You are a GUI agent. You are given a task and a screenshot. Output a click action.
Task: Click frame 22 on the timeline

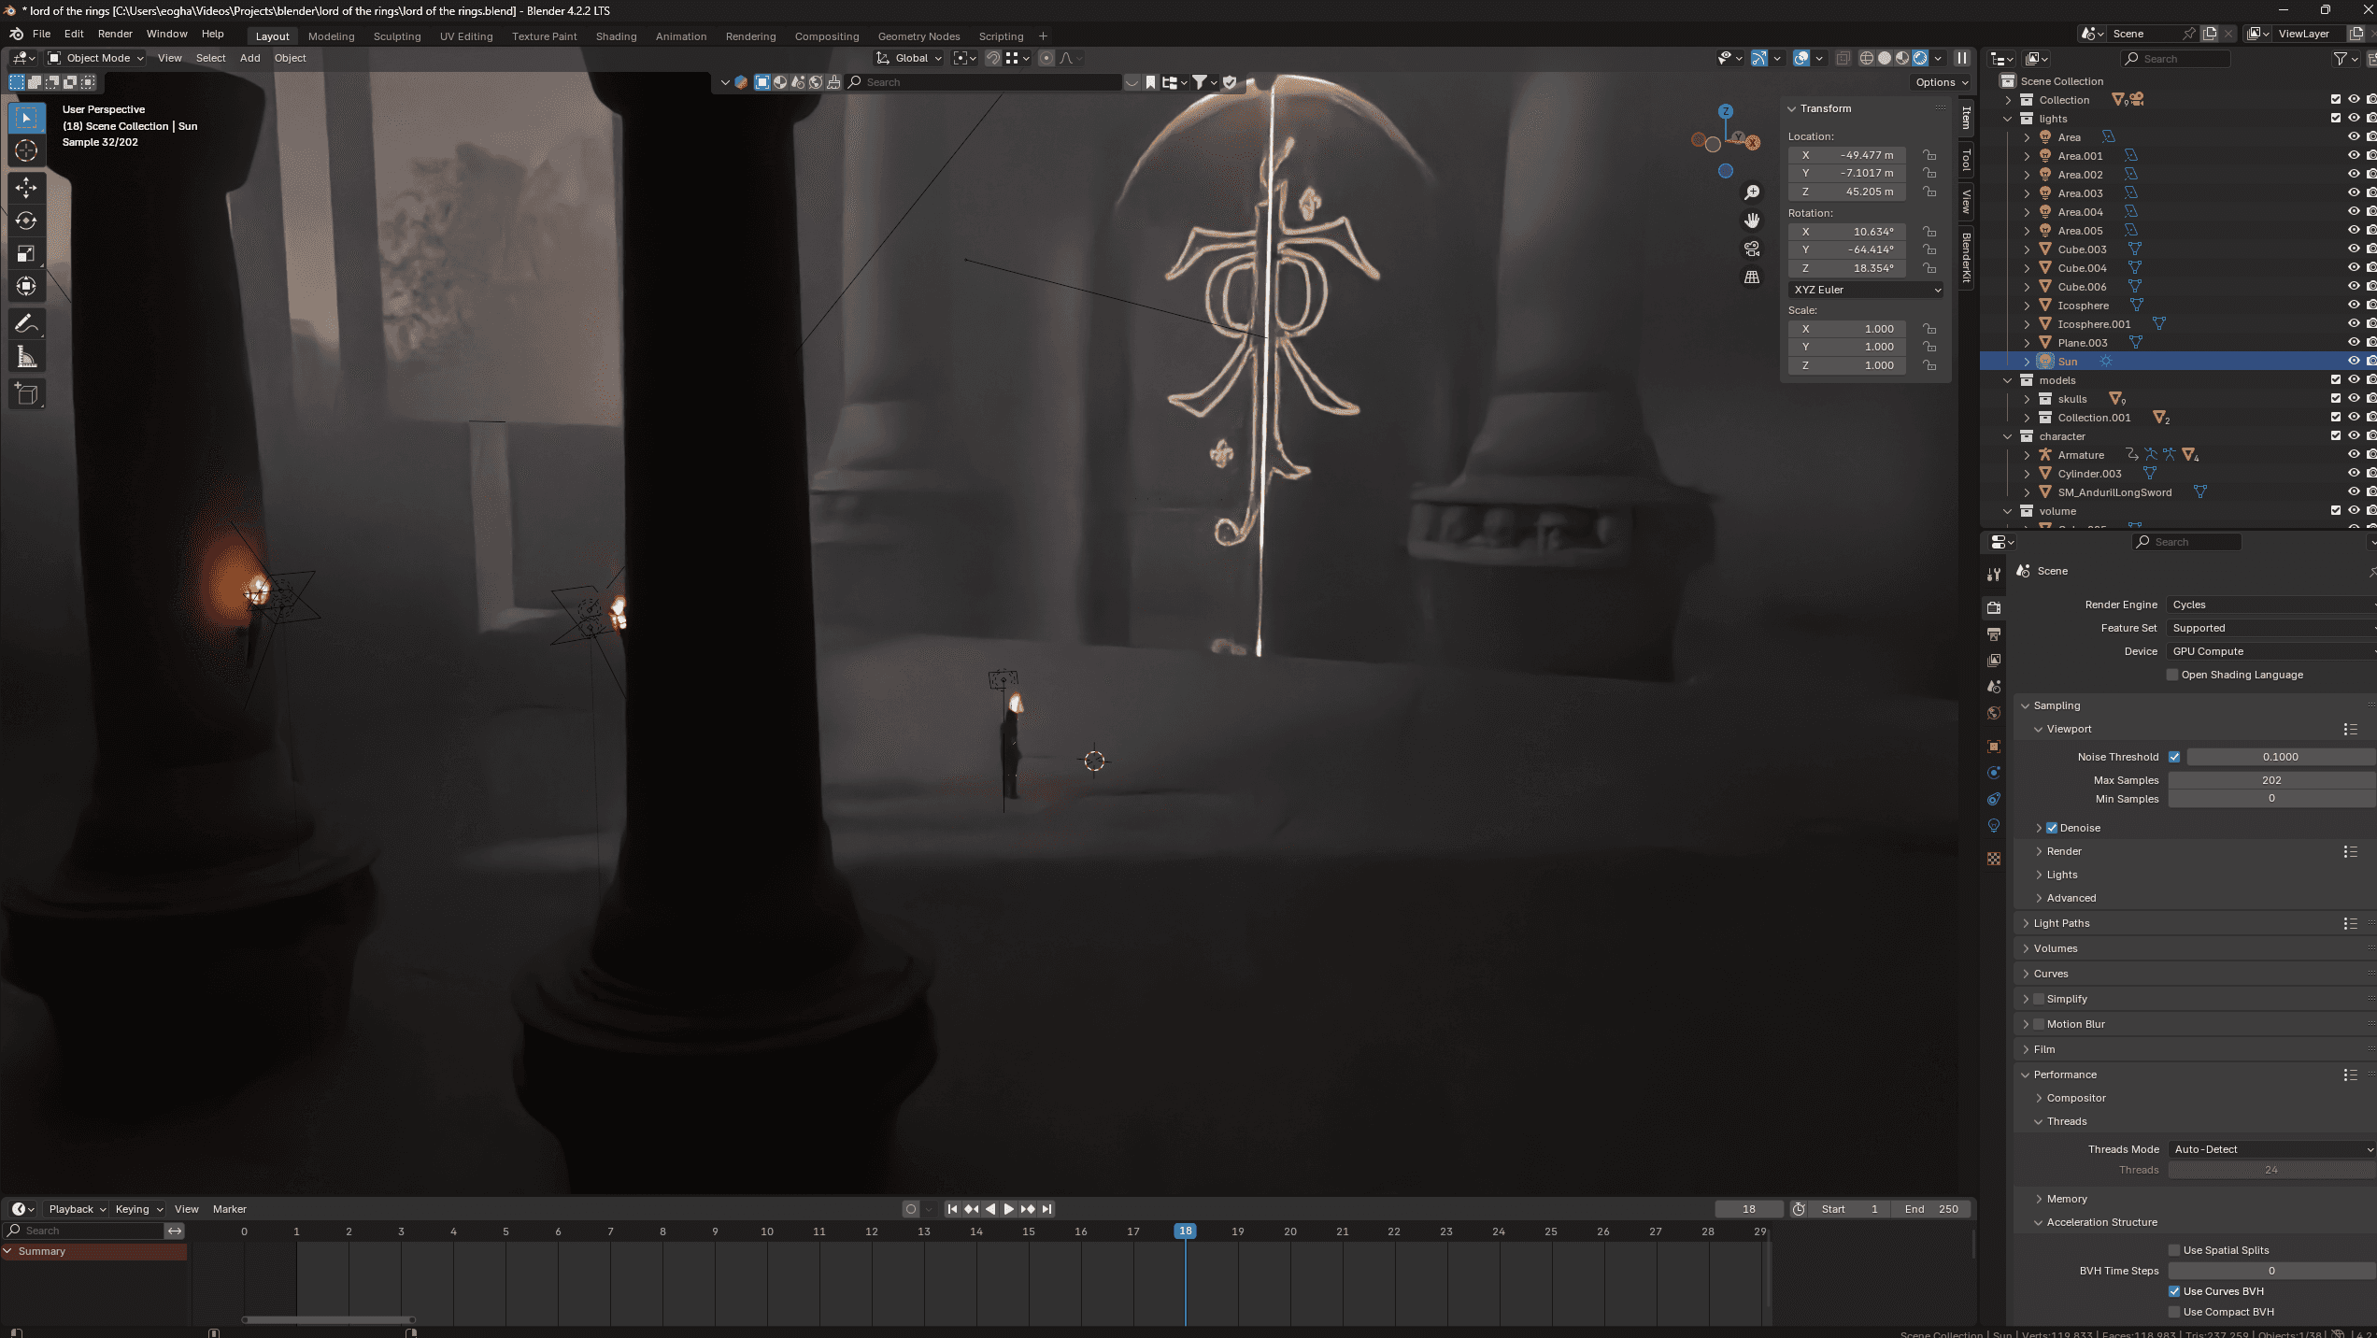[1394, 1231]
